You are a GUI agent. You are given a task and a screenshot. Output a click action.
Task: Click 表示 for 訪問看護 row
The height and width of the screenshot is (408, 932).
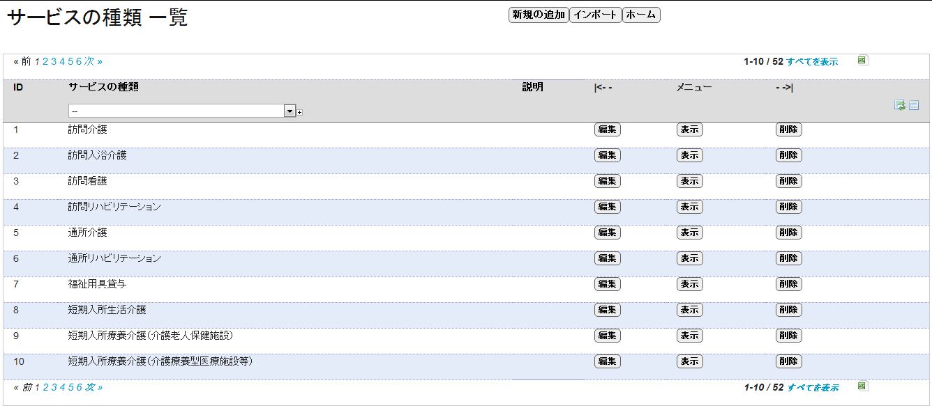[x=690, y=181]
